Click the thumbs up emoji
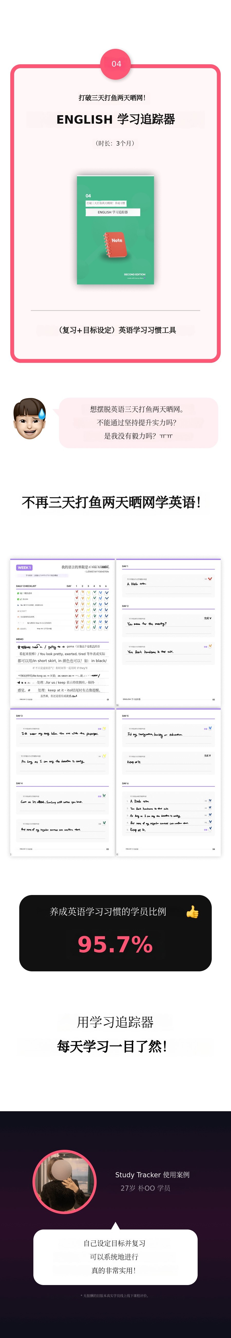The width and height of the screenshot is (231, 1338). [x=193, y=911]
